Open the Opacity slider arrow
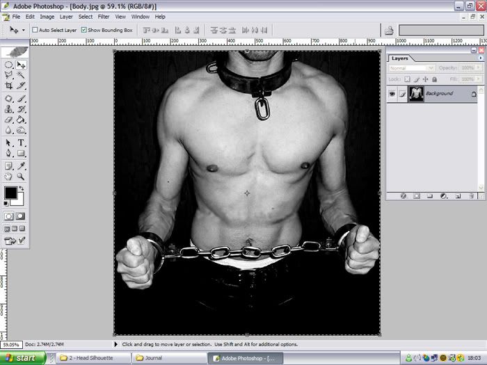The image size is (487, 365). [x=479, y=67]
